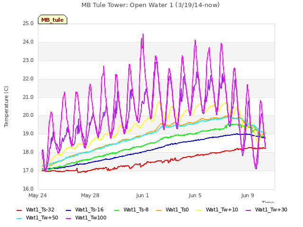Screen dimensions: 303x227
Task: Select the Wat1_Ts-32 legend entry
Action: click(x=36, y=210)
